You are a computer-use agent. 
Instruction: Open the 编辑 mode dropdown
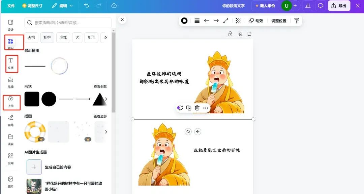(x=62, y=6)
